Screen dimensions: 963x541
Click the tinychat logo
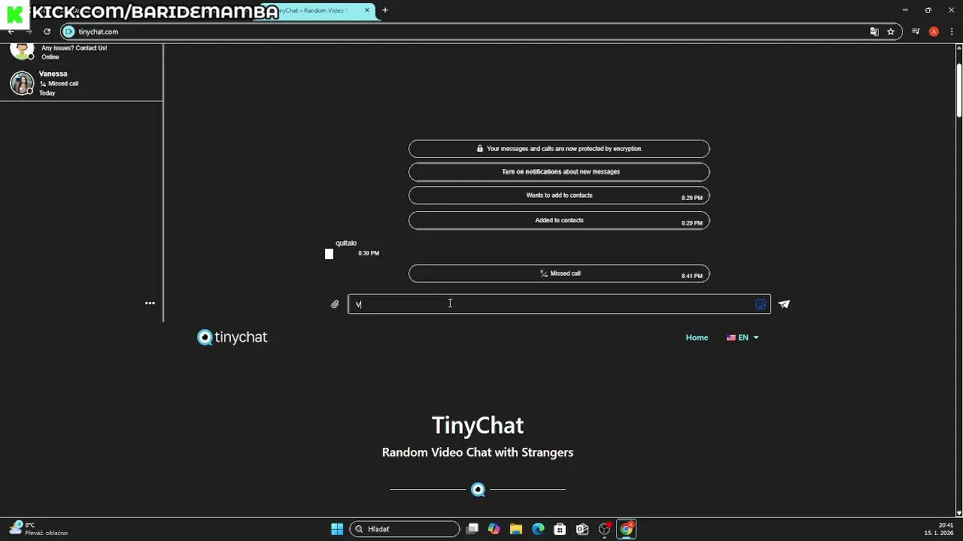(232, 337)
